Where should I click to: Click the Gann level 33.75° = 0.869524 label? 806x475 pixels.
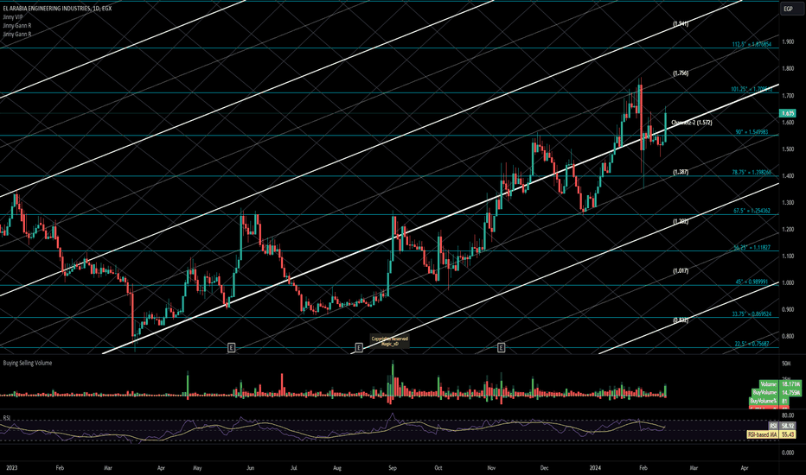752,313
